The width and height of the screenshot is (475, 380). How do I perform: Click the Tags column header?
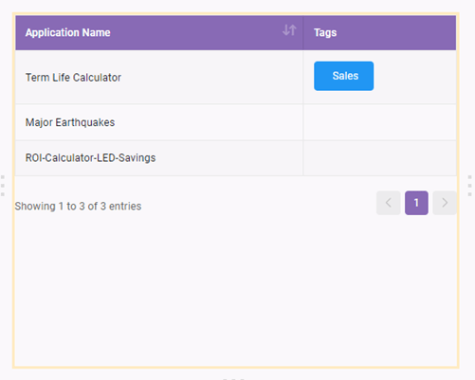(x=379, y=33)
